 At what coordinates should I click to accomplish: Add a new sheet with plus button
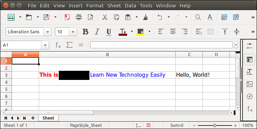coord(33,118)
